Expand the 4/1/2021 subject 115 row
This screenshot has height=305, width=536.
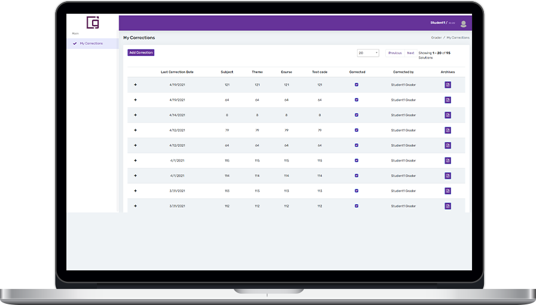[135, 161]
